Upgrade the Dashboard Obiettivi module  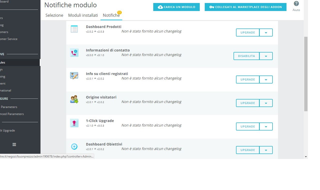coord(248,150)
